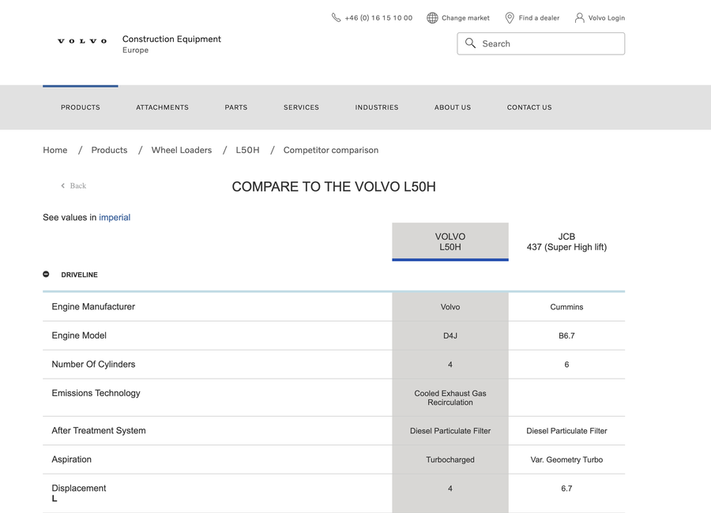Go to L50H breadcrumb
This screenshot has height=513, width=711.
click(x=247, y=150)
